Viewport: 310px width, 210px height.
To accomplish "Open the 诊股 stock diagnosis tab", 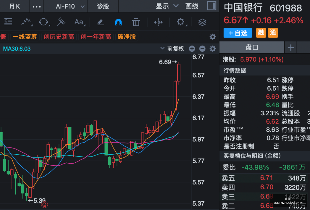I will 103,7.
